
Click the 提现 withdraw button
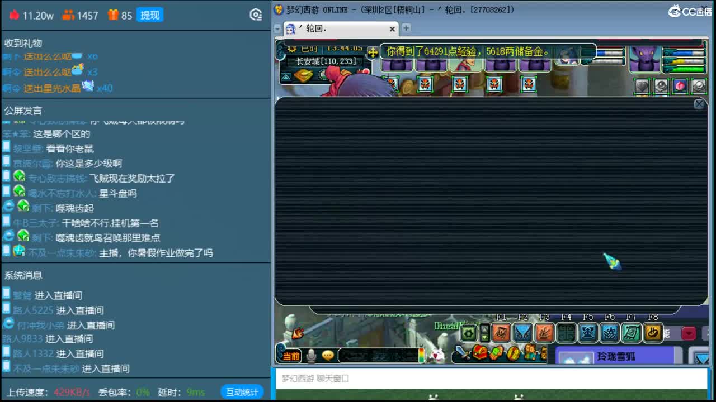click(149, 15)
